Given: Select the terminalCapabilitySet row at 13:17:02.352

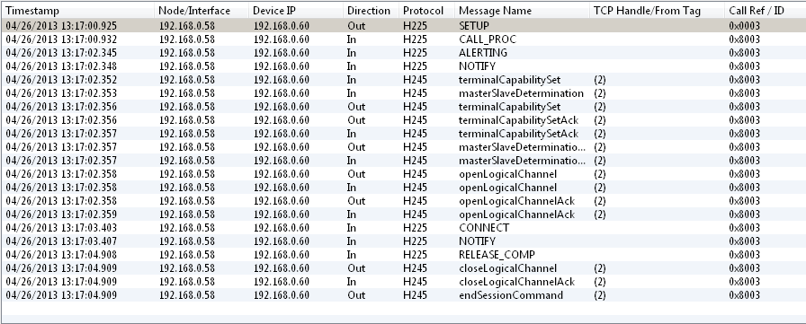Looking at the screenshot, I should (x=404, y=80).
